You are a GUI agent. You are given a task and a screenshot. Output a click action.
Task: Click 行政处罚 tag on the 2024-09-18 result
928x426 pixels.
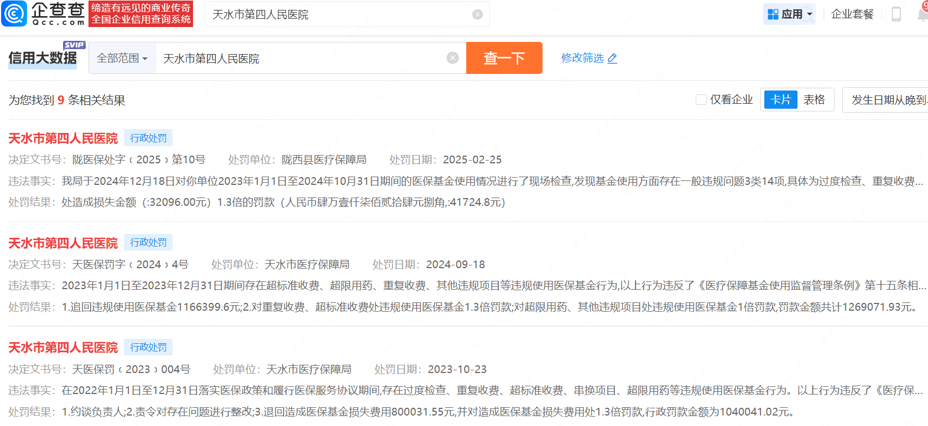(148, 242)
